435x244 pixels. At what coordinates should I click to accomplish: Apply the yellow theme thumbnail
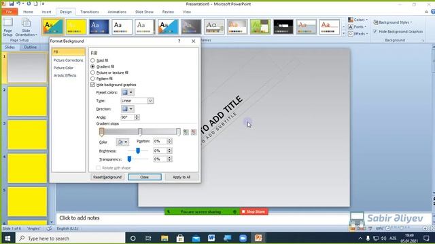pyautogui.click(x=75, y=26)
